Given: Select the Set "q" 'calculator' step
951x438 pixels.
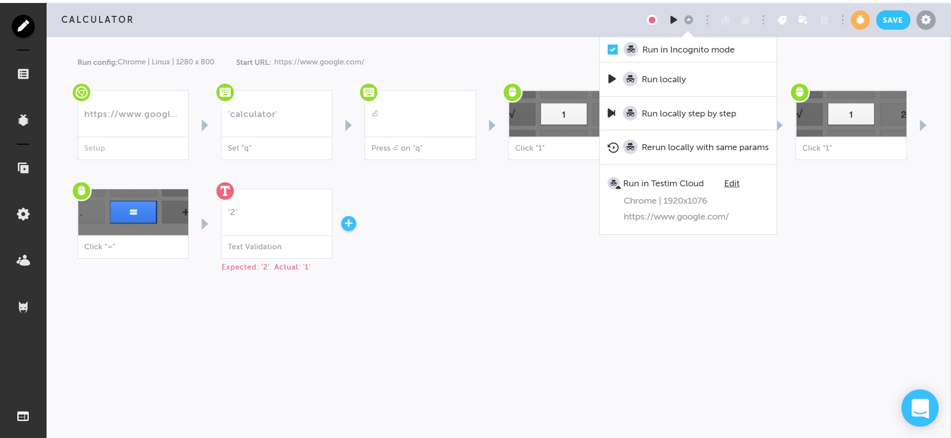Looking at the screenshot, I should pos(276,125).
